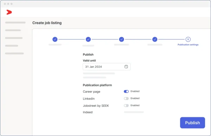Click the blue Publish button

(x=192, y=123)
